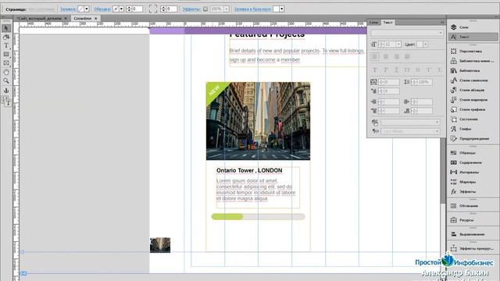Select the Crop tool
The height and width of the screenshot is (281, 500).
(6, 37)
